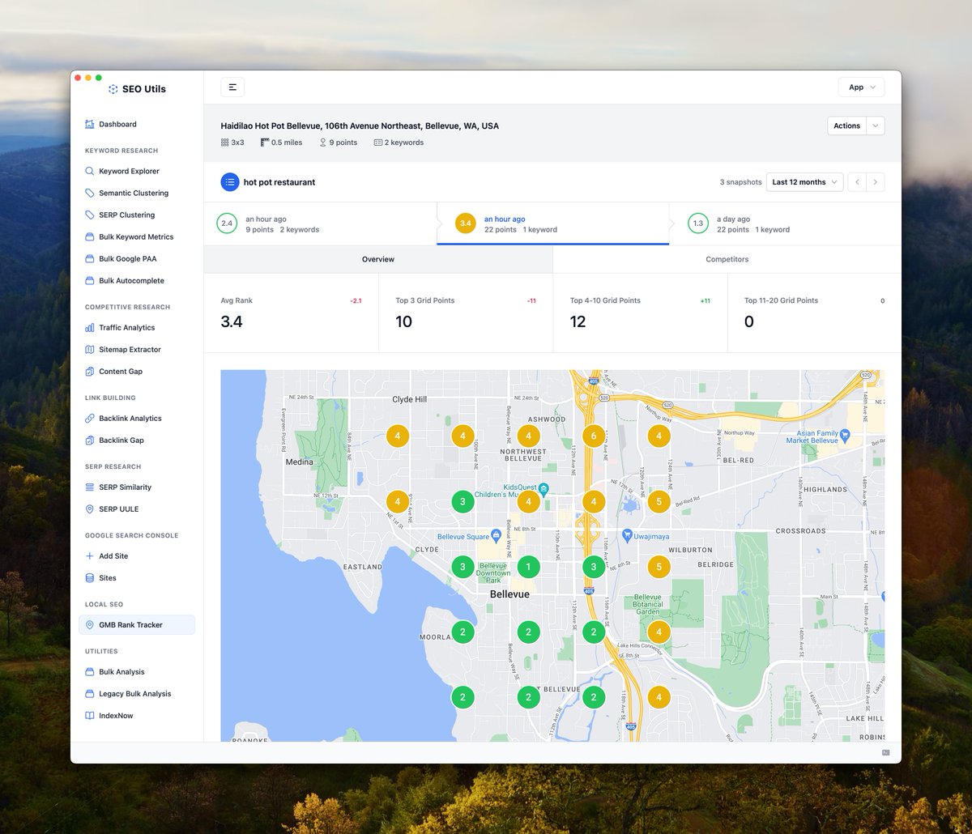
Task: Go to next snapshots page
Action: [x=876, y=182]
